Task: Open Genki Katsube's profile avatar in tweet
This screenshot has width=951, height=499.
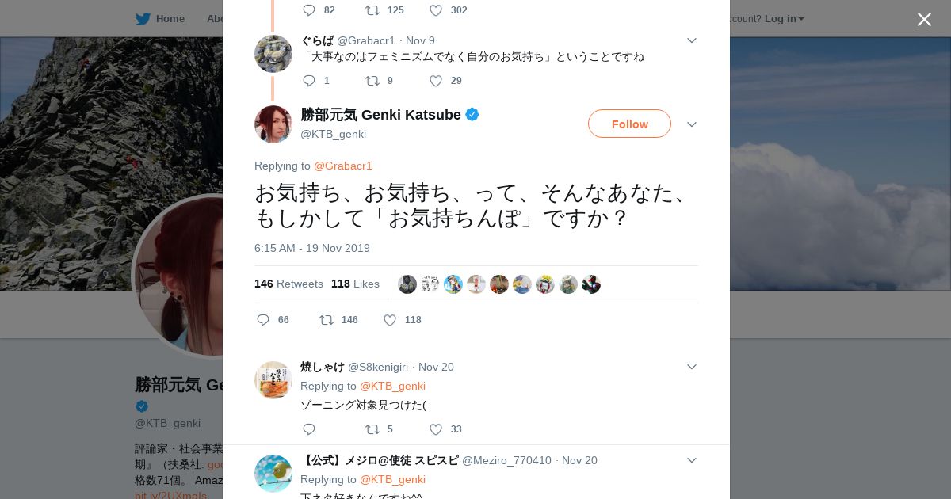Action: point(273,124)
